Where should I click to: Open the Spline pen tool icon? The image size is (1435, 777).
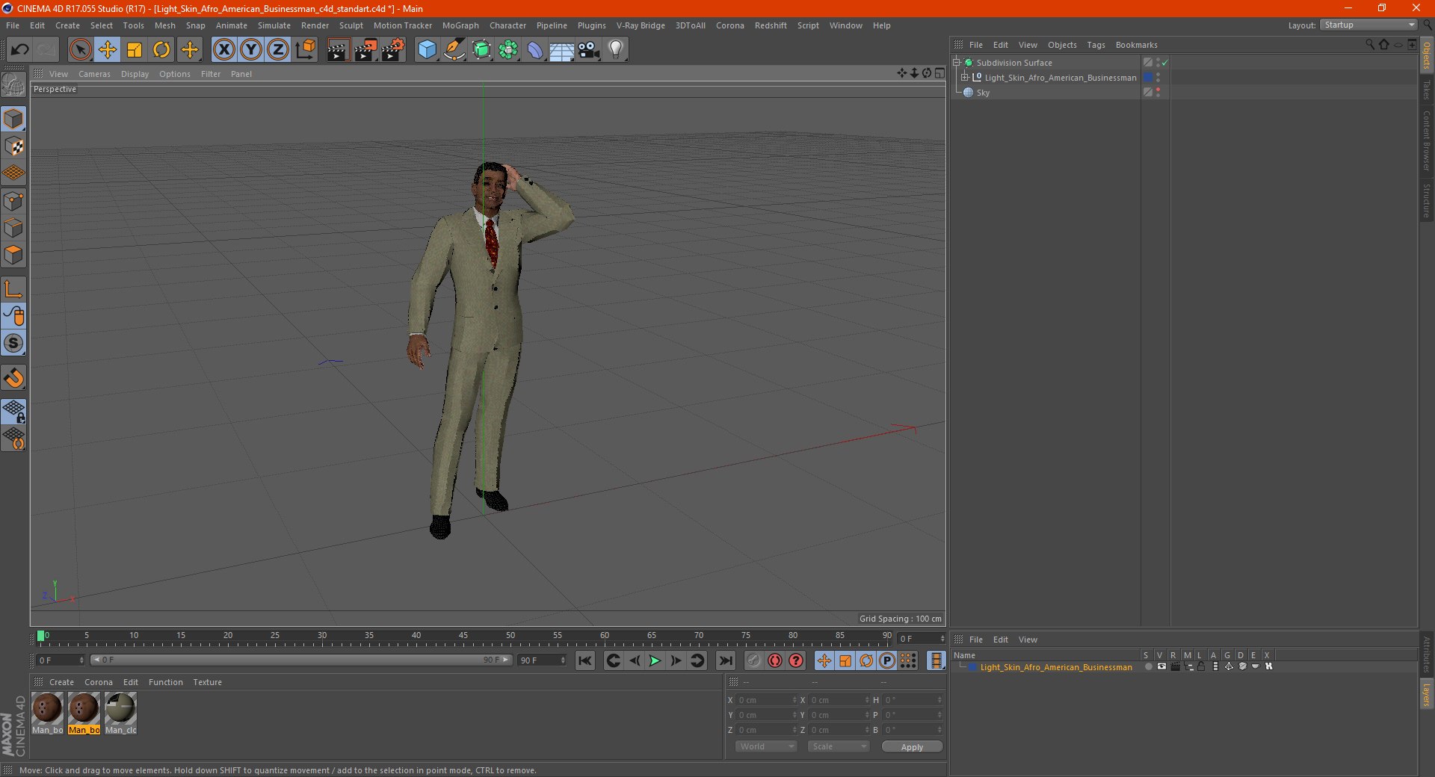454,50
